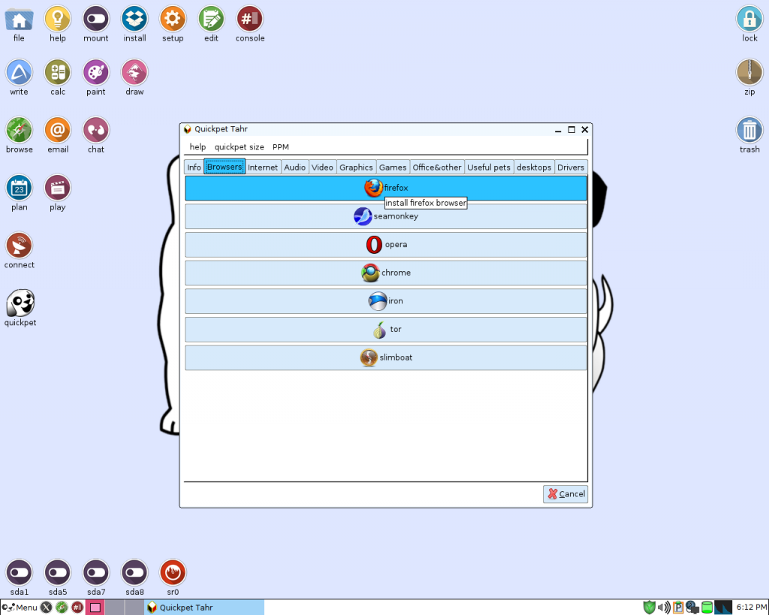This screenshot has height=615, width=769.
Task: Open the sda7 drive icon
Action: tap(96, 577)
